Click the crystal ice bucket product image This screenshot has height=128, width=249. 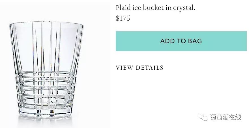tap(46, 70)
